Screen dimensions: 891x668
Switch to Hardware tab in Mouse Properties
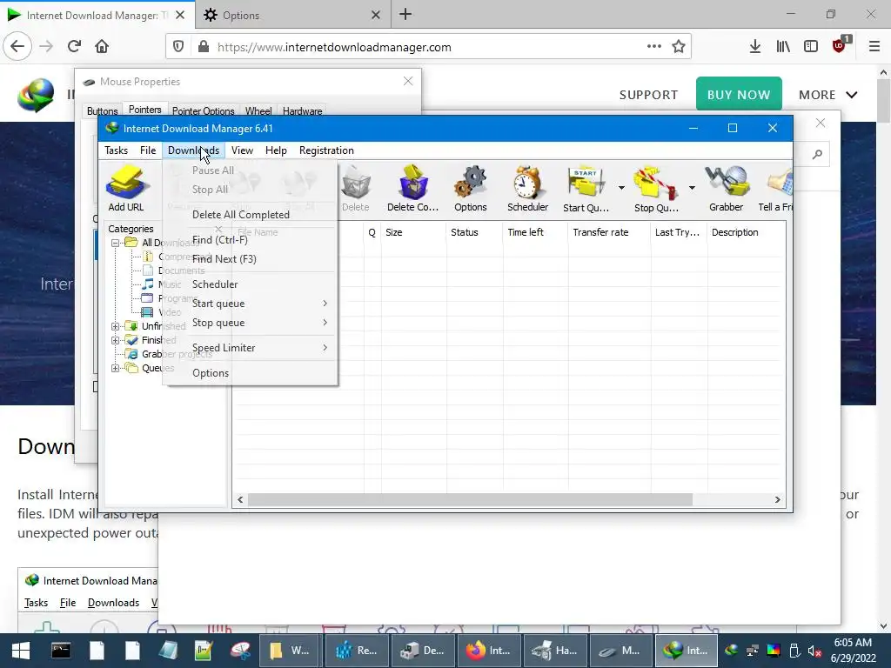pos(302,110)
